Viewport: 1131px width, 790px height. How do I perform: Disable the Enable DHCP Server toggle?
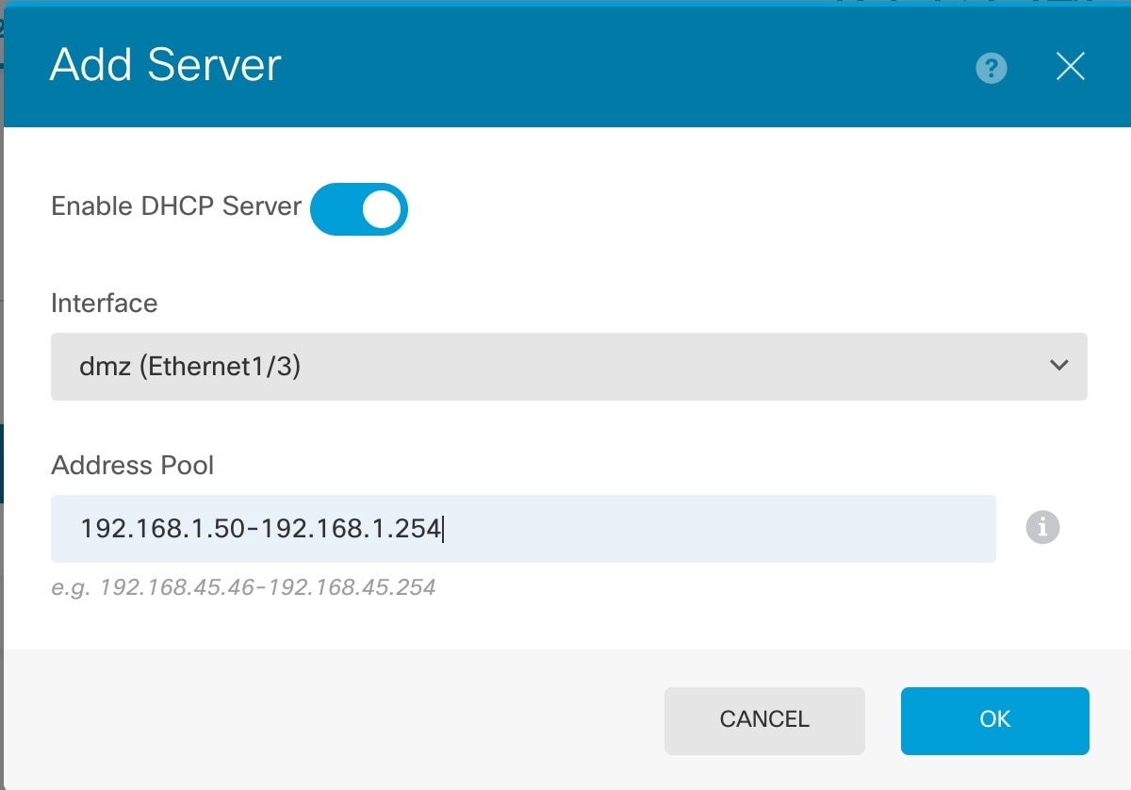point(359,209)
